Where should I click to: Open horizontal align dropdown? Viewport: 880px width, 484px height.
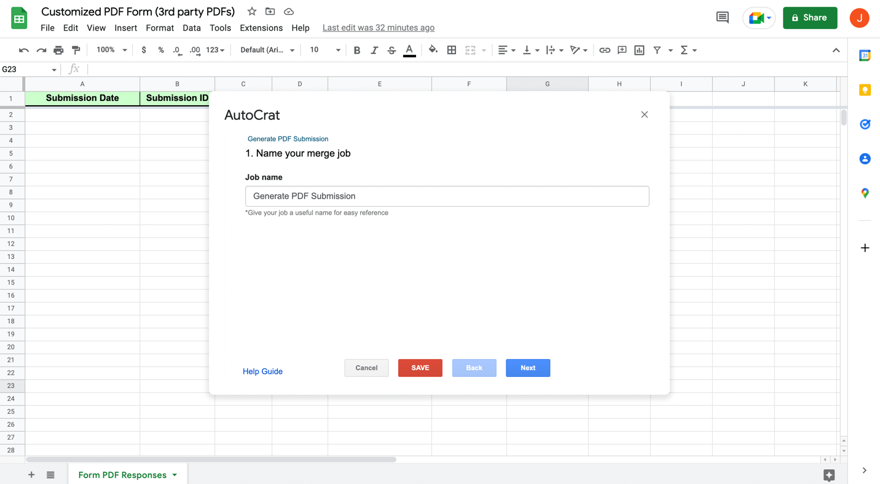point(506,50)
